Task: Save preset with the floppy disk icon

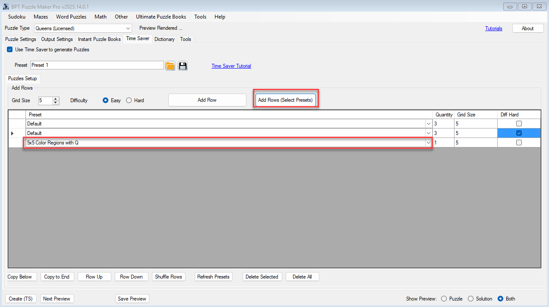Action: (183, 66)
